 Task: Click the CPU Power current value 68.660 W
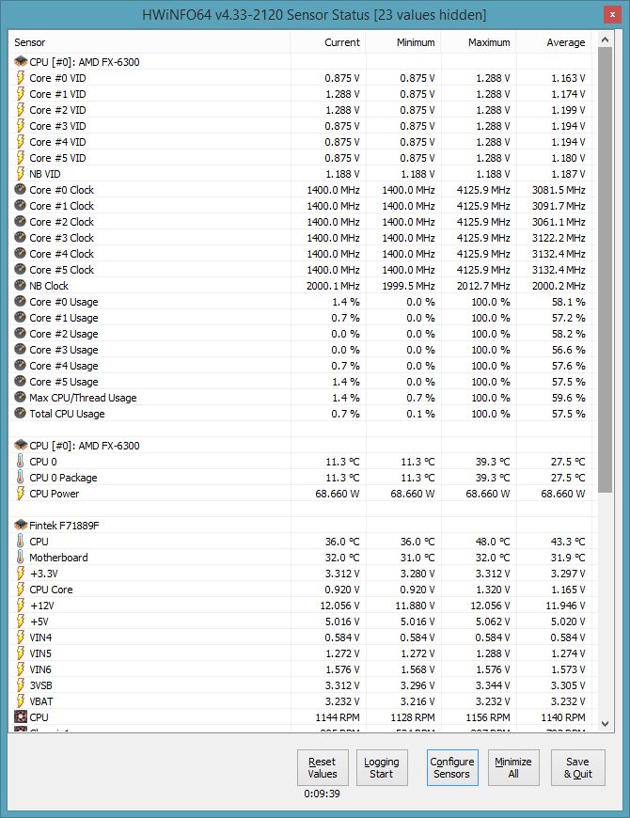tap(337, 494)
